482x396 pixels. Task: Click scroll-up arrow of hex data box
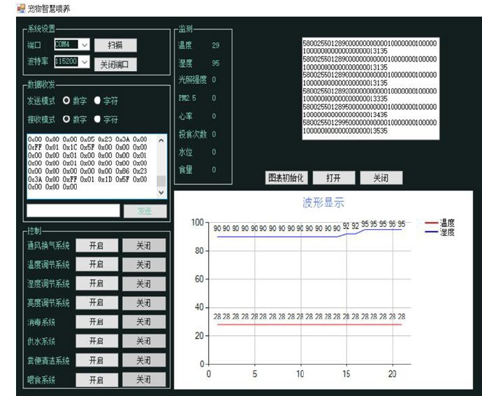pyautogui.click(x=161, y=140)
